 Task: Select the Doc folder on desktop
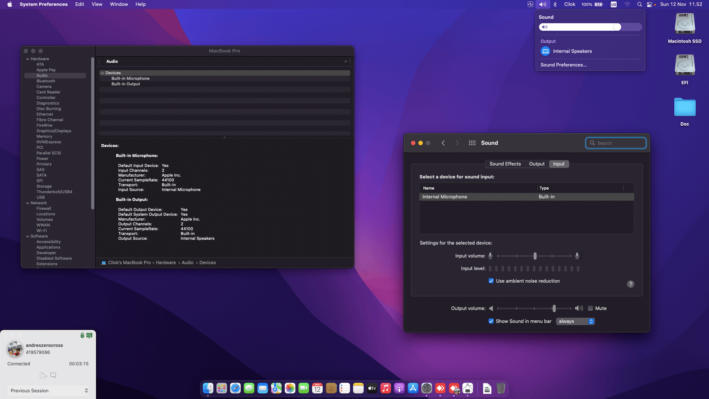(x=685, y=108)
